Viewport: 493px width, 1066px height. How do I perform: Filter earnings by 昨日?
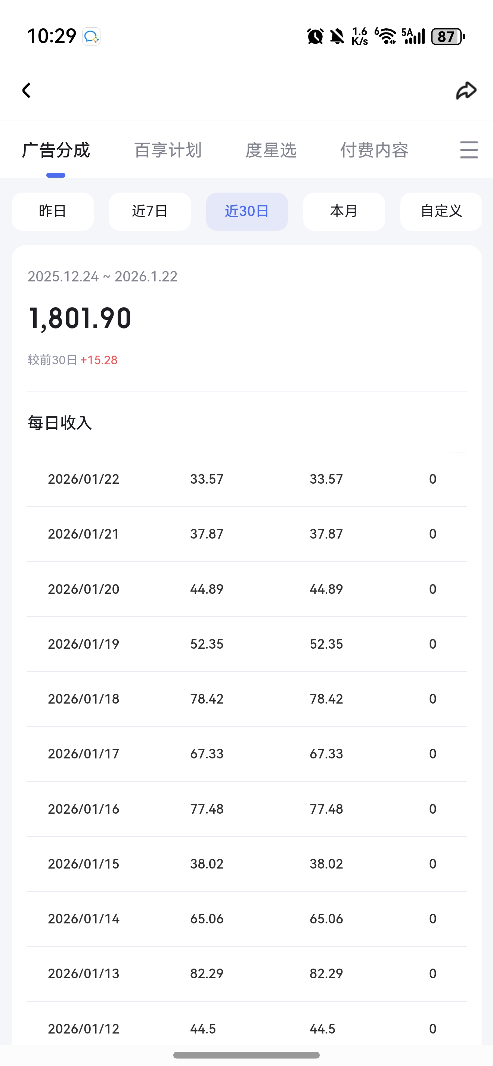point(53,211)
